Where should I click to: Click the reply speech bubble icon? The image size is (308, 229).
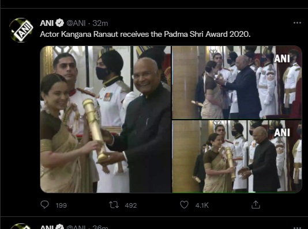(x=44, y=205)
